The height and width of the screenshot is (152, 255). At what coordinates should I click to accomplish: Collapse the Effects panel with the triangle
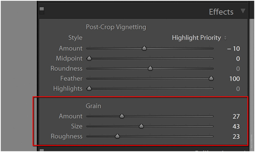243,11
